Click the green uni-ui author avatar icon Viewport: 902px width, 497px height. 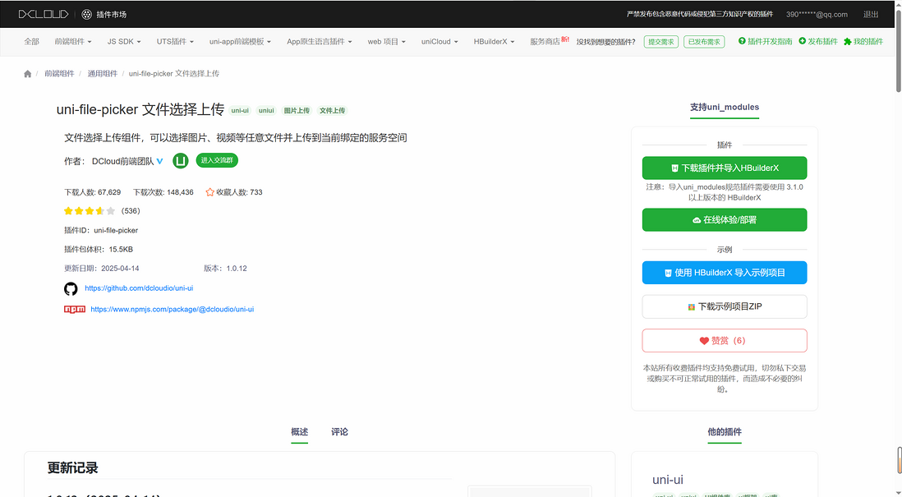click(x=181, y=160)
